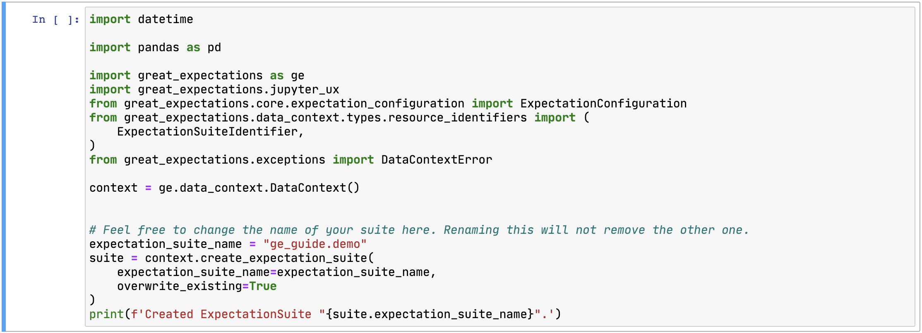
Task: Click the {suite.expectation_suite_name} expression
Action: 430,314
